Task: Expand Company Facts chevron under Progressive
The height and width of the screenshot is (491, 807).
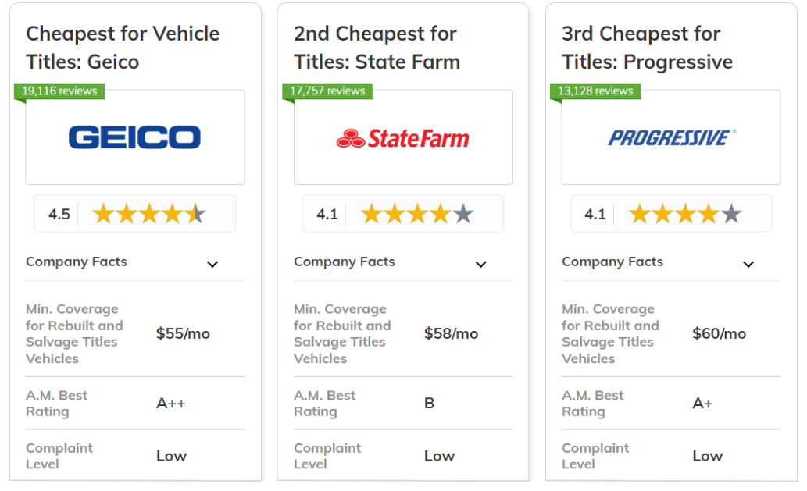Action: coord(748,265)
